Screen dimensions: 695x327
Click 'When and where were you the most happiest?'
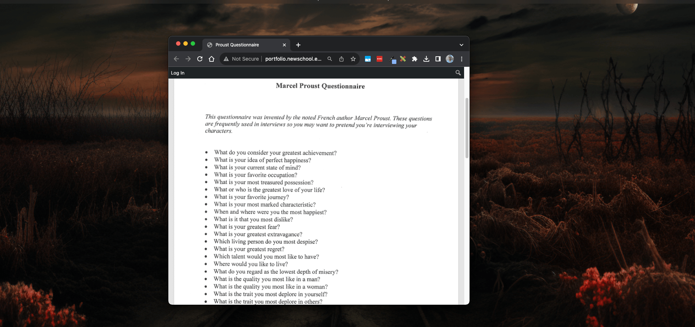[270, 212]
